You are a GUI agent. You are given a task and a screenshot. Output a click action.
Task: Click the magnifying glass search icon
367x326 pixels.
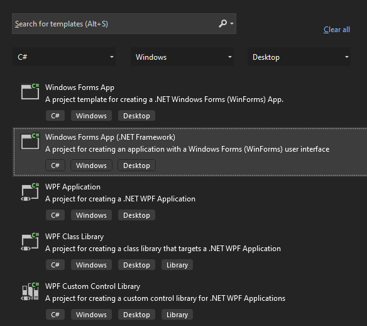tap(223, 23)
